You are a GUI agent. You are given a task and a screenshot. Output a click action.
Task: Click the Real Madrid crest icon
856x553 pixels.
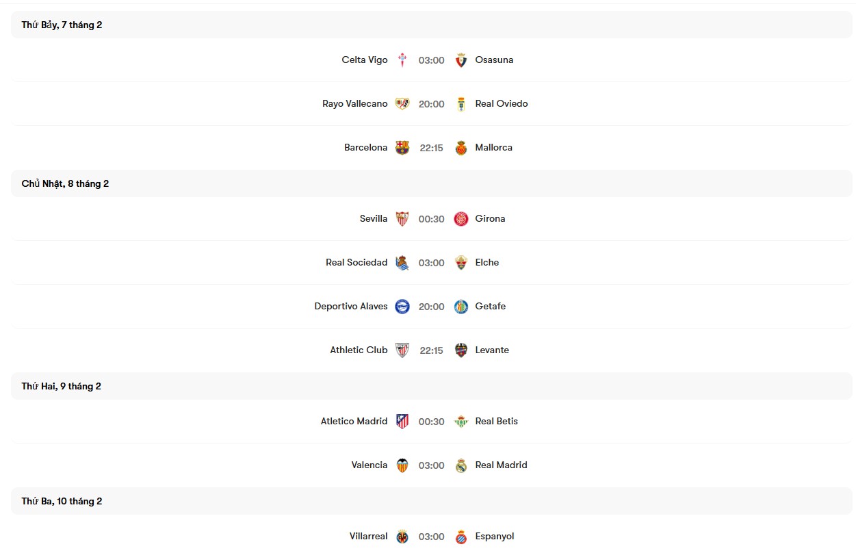(461, 465)
